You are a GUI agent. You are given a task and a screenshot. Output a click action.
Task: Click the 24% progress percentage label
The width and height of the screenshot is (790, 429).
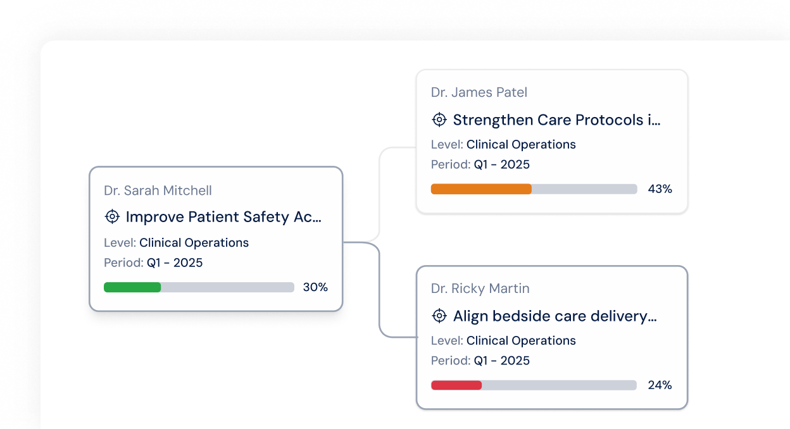[x=660, y=385]
